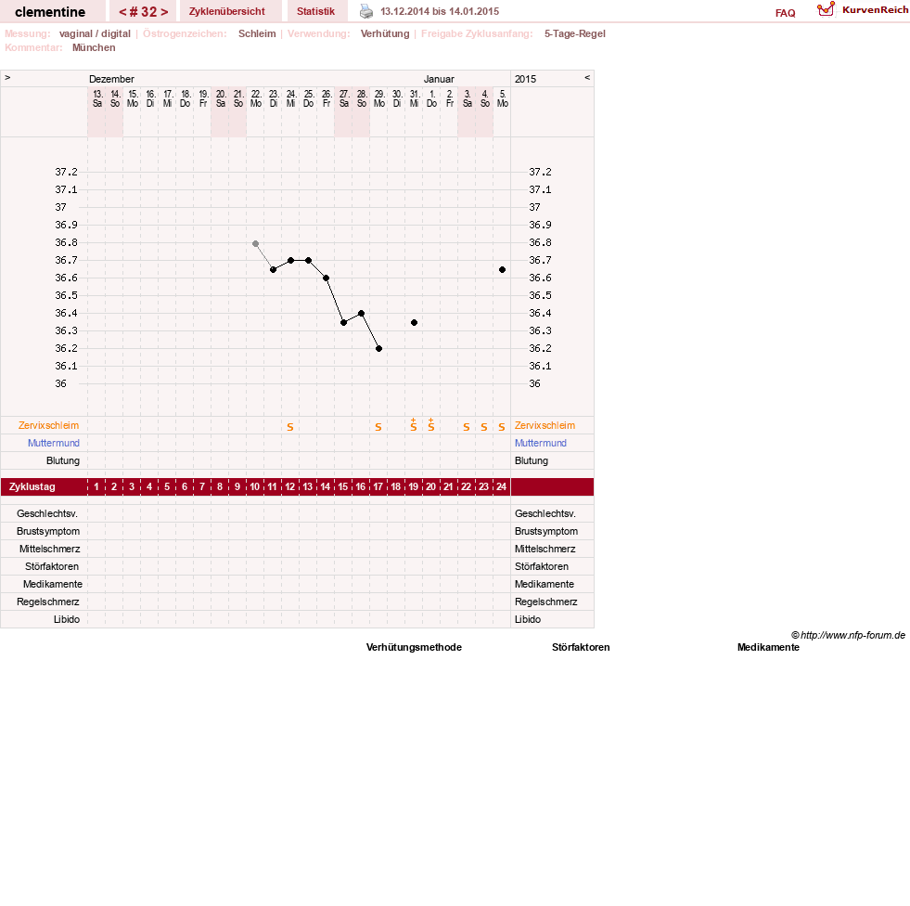Image resolution: width=910 pixels, height=906 pixels.
Task: Click the 37.2 label on the left axis
Action: (66, 172)
